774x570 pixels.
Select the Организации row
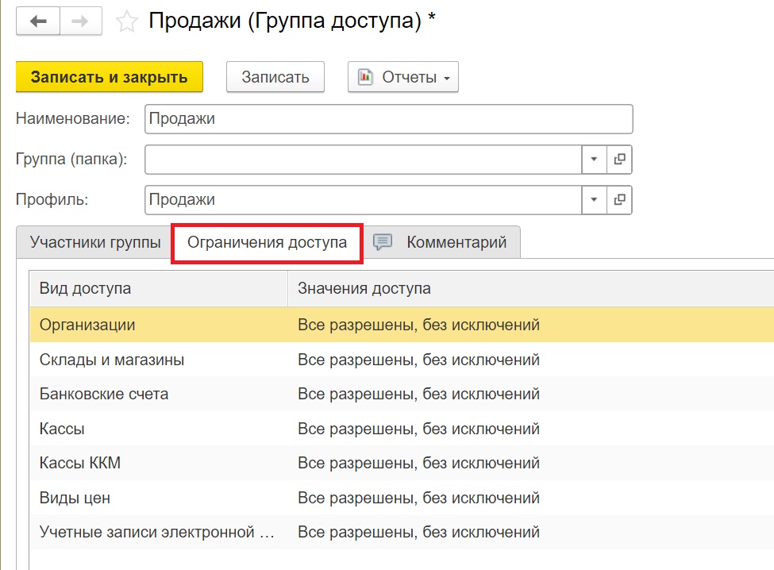coord(402,325)
